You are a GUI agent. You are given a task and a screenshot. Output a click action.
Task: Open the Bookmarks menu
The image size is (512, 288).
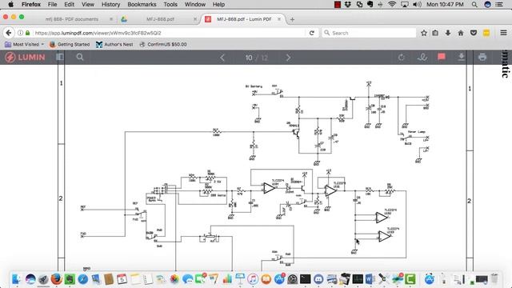click(142, 4)
